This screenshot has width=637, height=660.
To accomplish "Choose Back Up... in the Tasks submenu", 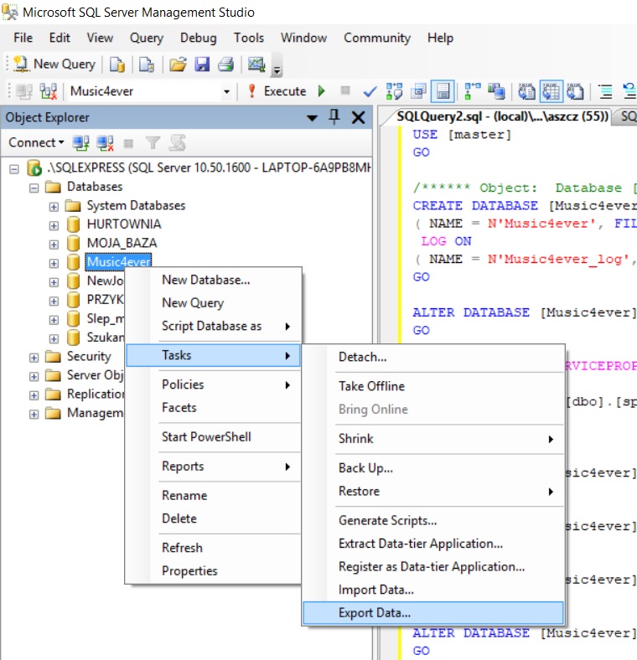I will click(365, 468).
